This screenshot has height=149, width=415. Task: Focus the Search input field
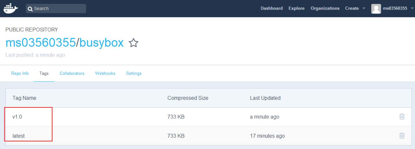pyautogui.click(x=56, y=9)
